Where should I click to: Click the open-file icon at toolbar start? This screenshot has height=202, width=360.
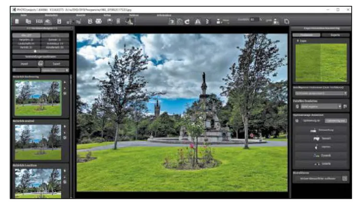(17, 21)
